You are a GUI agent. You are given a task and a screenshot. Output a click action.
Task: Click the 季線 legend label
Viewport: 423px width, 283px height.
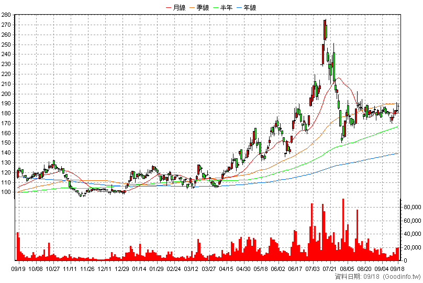pyautogui.click(x=203, y=7)
